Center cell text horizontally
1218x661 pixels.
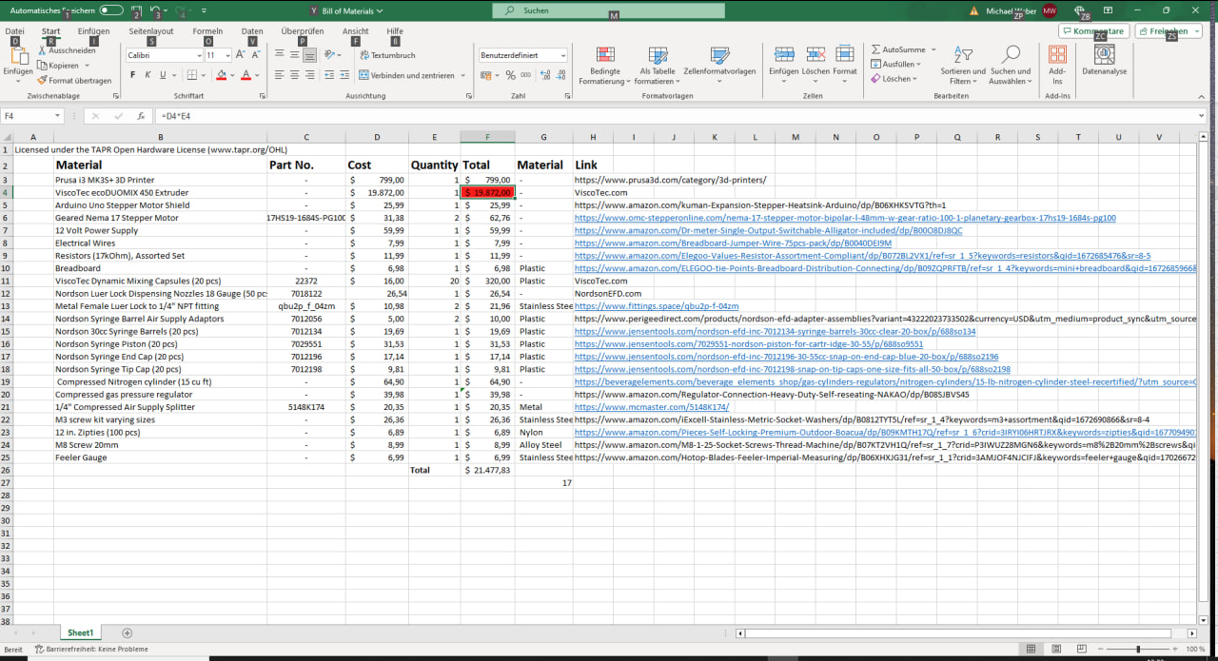point(297,75)
